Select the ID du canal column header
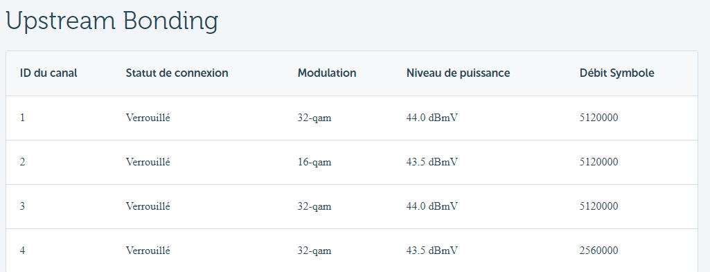 point(48,73)
